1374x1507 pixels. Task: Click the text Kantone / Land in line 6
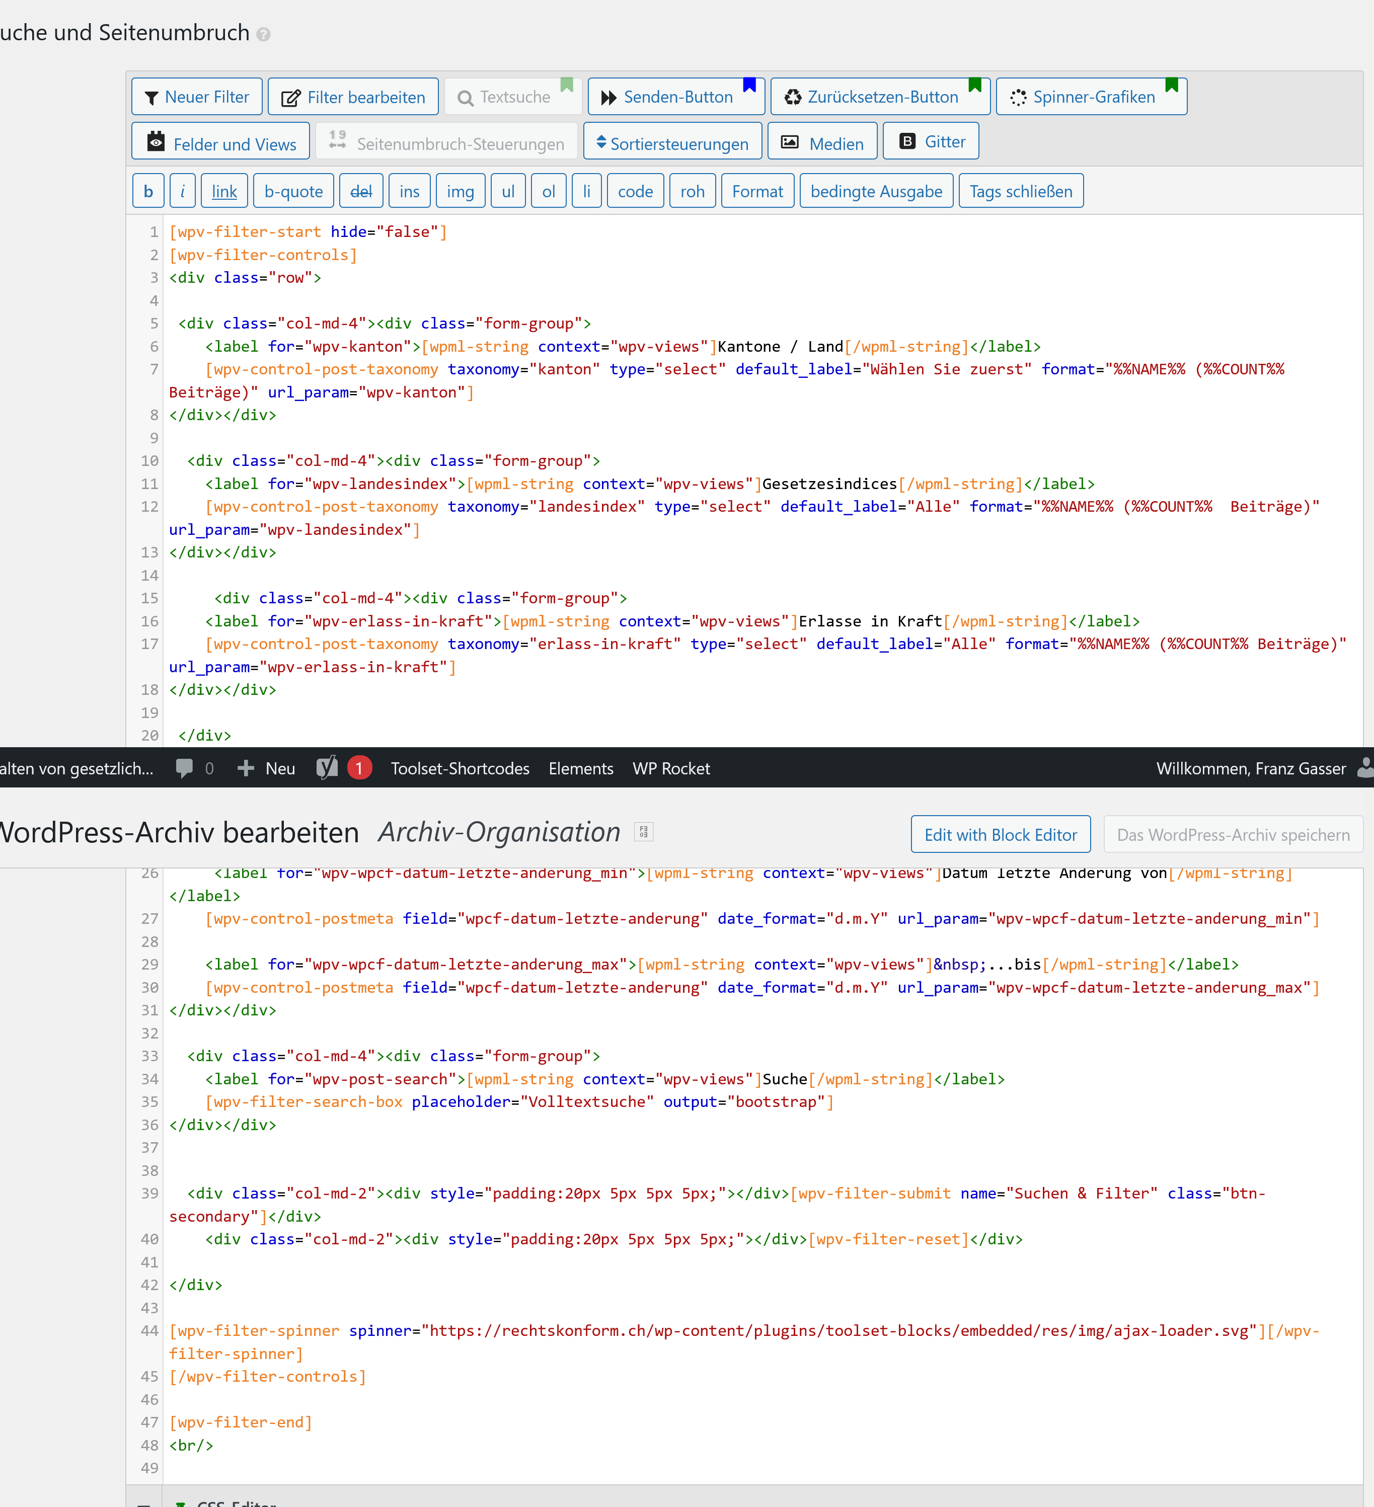click(781, 347)
